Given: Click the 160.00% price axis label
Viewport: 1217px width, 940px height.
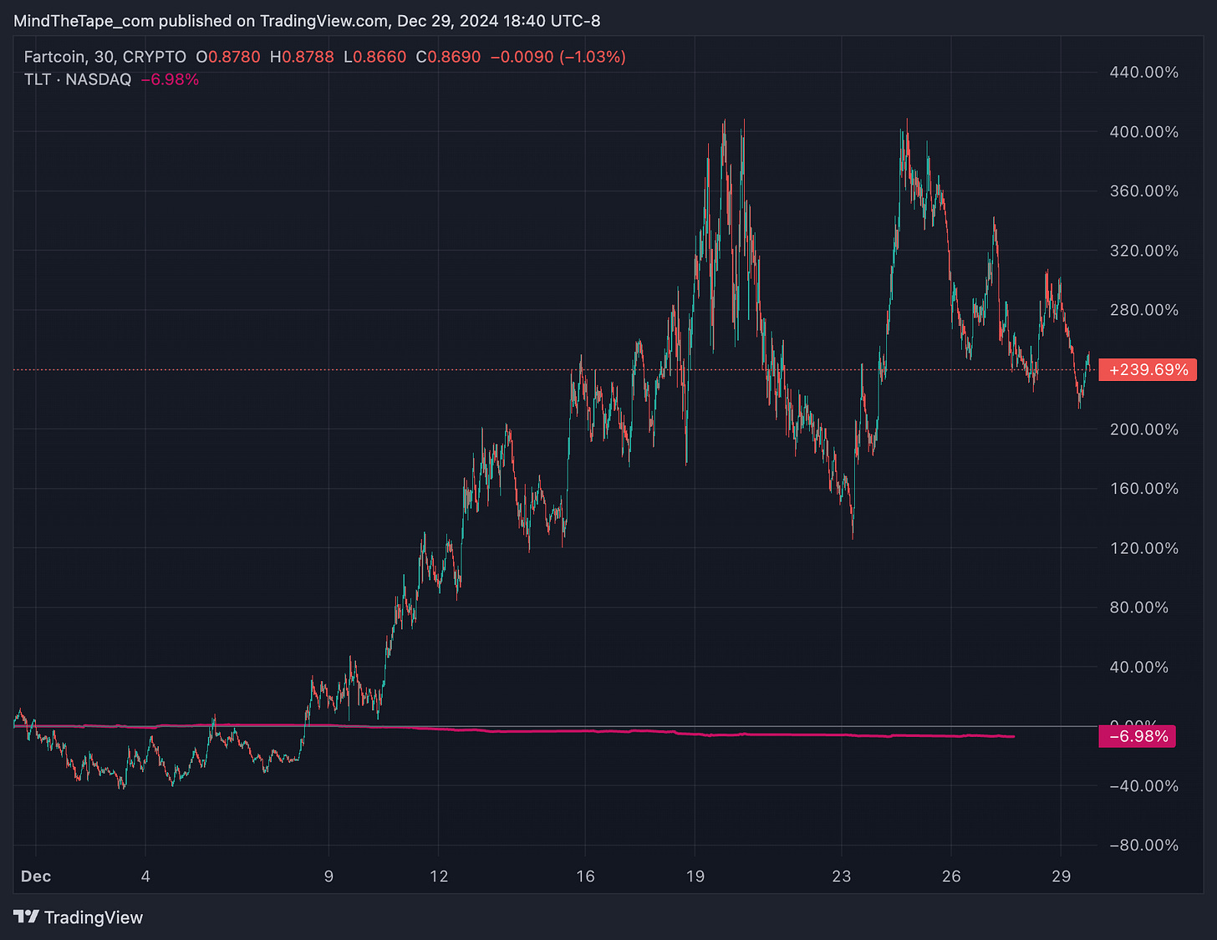Looking at the screenshot, I should [x=1143, y=489].
